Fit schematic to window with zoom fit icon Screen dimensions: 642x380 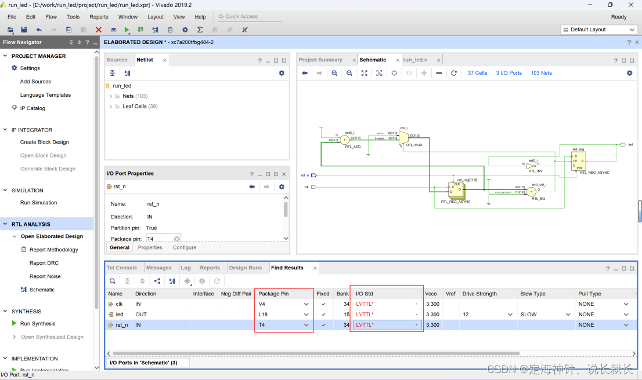(364, 73)
